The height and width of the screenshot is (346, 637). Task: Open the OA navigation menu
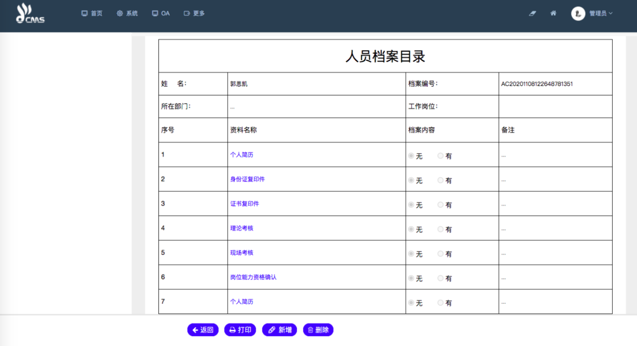(161, 13)
